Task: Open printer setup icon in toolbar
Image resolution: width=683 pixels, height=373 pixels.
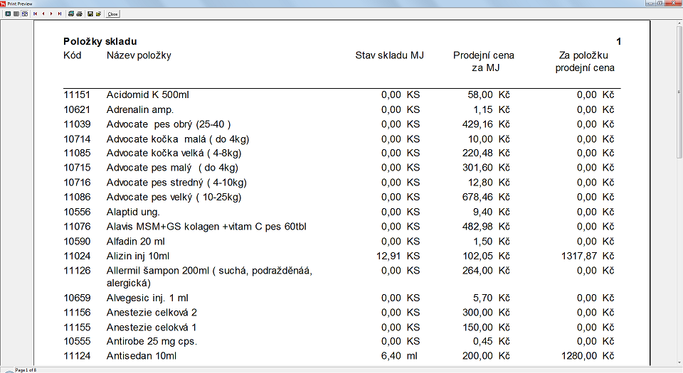Action: point(71,14)
